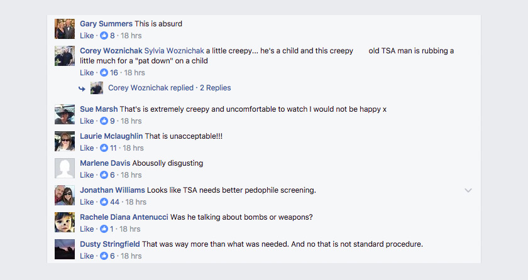Click the thumbs-up icon under Dusty Stringfield's comment
This screenshot has width=528, height=280.
[x=104, y=256]
